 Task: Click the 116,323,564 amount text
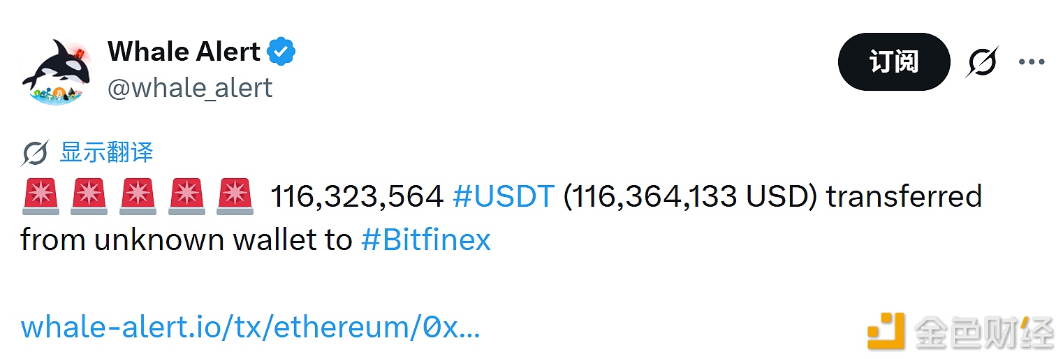[357, 197]
